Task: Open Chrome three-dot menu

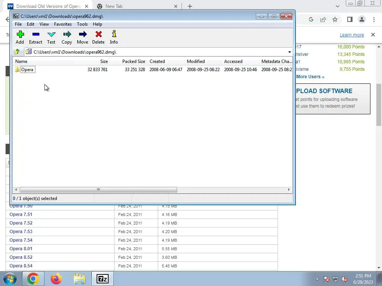Action: click(x=374, y=19)
